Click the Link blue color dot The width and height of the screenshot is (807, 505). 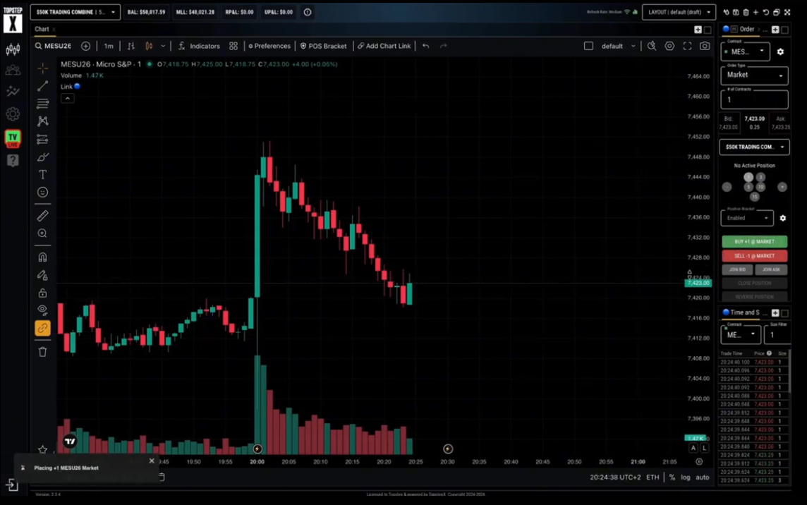pyautogui.click(x=77, y=87)
